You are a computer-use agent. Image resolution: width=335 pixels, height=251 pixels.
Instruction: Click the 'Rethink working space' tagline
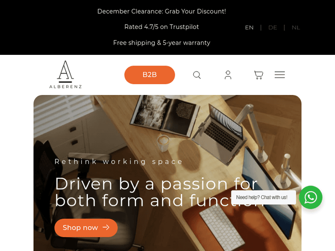[118, 161]
